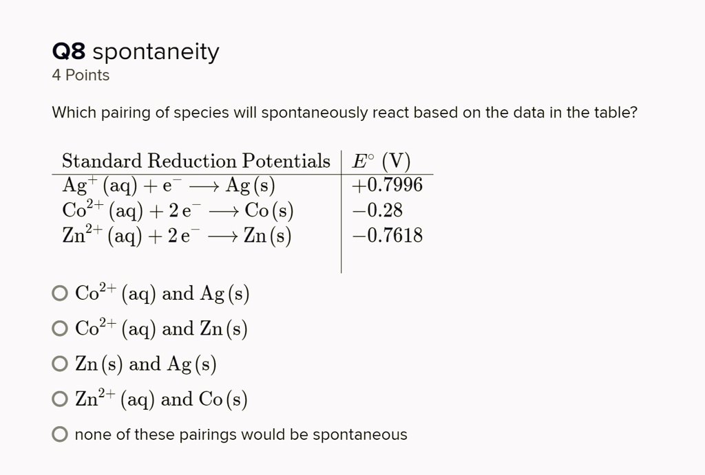
Task: Click the −0.28 potential value
Action: point(377,210)
